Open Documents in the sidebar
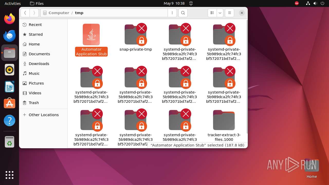Image resolution: width=329 pixels, height=185 pixels. click(43, 54)
